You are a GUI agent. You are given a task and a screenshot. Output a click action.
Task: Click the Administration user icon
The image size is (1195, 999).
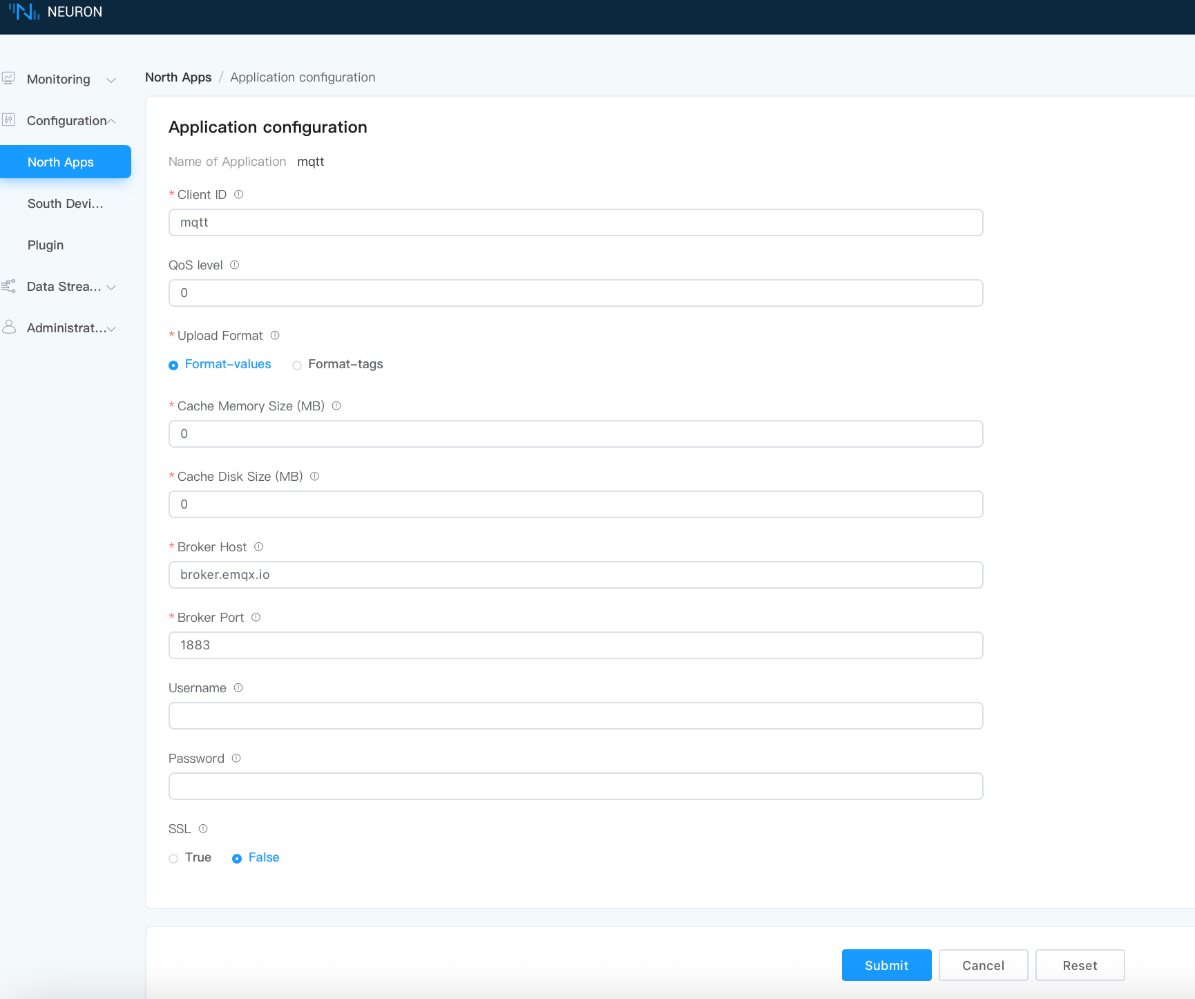pos(9,326)
